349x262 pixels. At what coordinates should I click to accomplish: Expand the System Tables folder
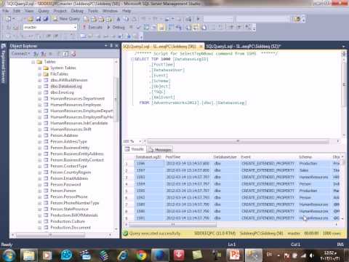click(x=40, y=68)
